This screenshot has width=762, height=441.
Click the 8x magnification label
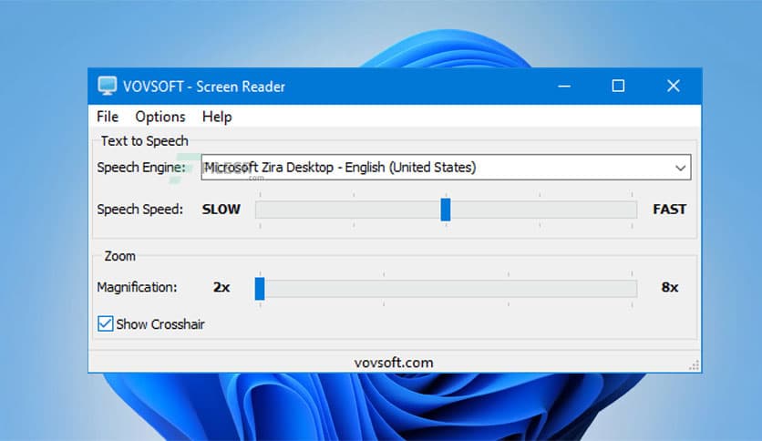(670, 288)
